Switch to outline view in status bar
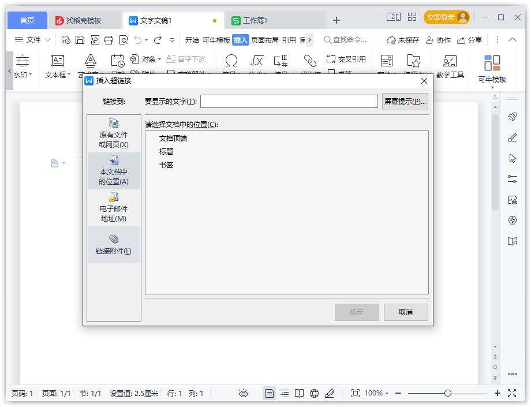The image size is (531, 407). coord(285,393)
